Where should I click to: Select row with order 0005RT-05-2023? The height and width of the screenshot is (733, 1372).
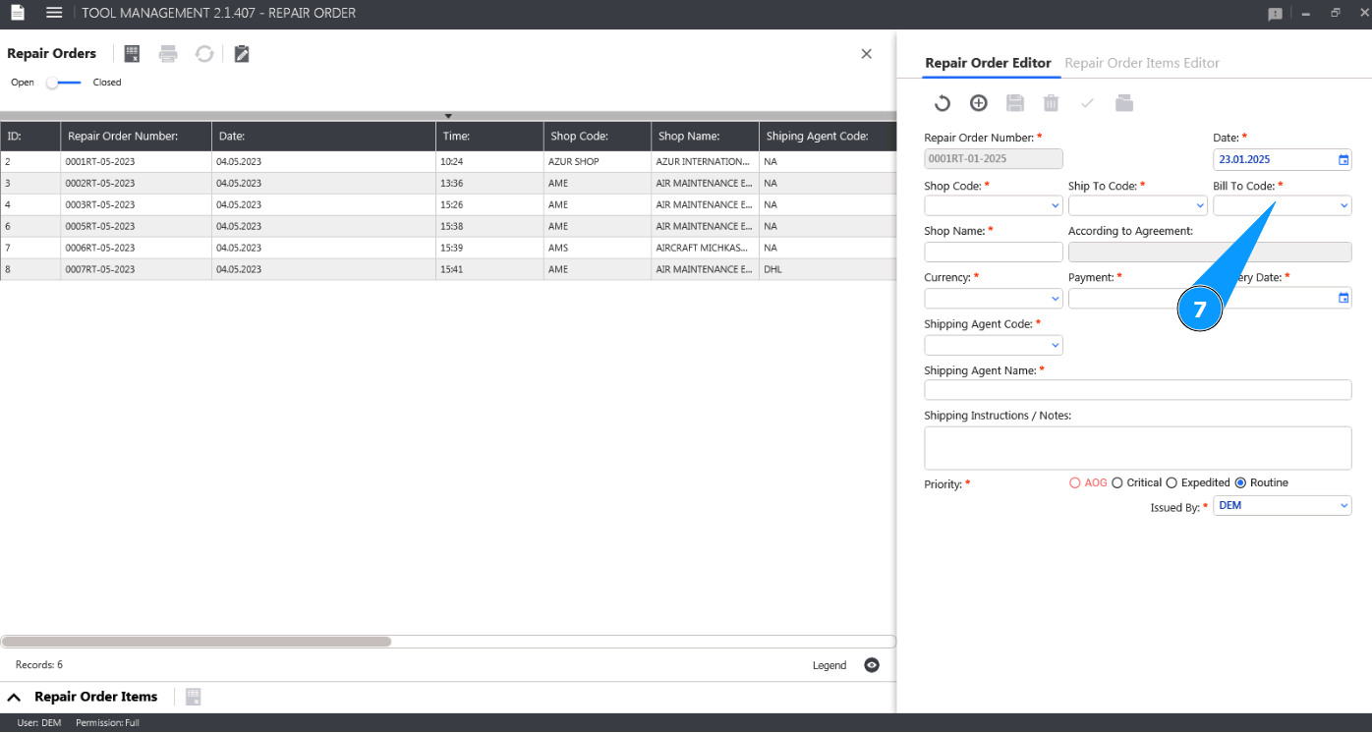448,226
